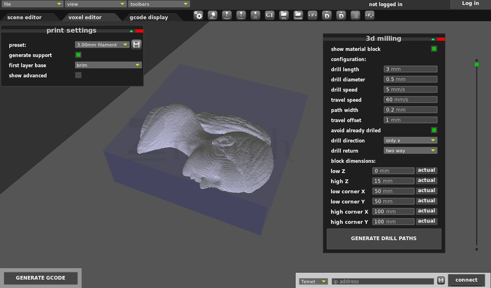Open a Gcode file via toolbar icon
491x288 pixels.
point(298,16)
